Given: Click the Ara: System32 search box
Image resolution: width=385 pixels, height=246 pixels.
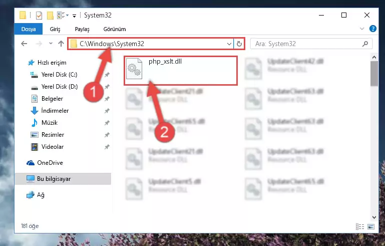Looking at the screenshot, I should [311, 44].
